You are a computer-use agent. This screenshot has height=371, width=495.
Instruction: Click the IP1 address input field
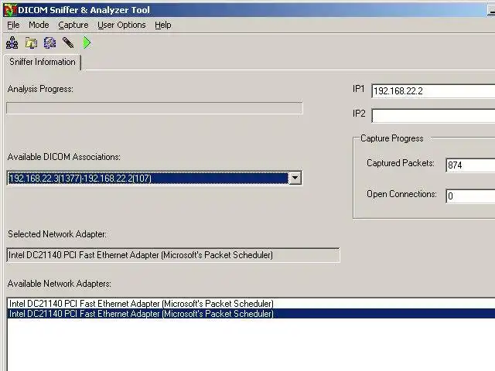[x=433, y=91]
